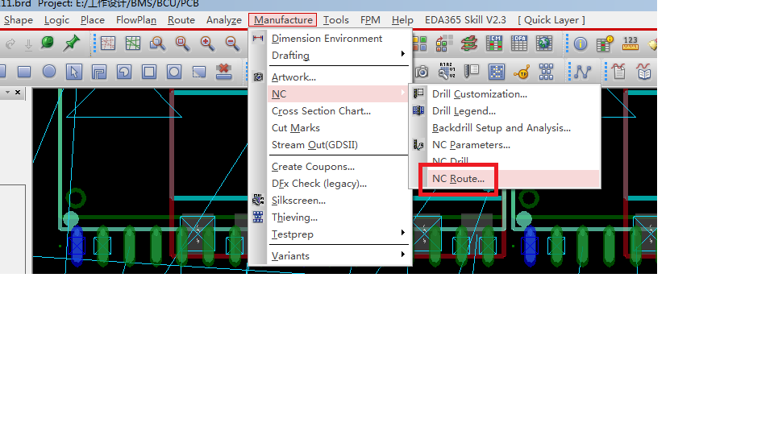Rats all icon with green lines

click(133, 43)
